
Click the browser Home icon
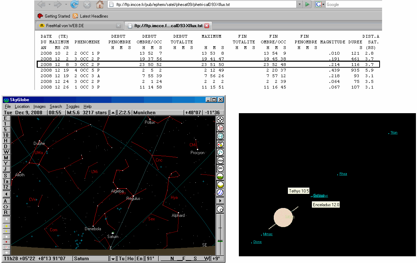coord(100,4)
